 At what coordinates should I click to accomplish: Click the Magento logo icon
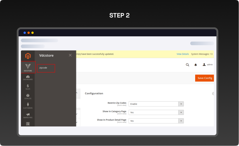tap(28, 56)
